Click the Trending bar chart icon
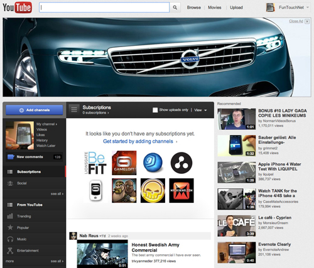314x268 pixels. 10,216
